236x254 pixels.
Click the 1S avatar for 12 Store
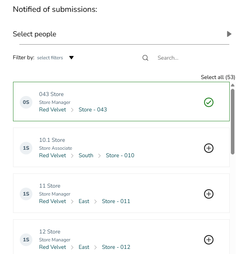click(x=26, y=240)
